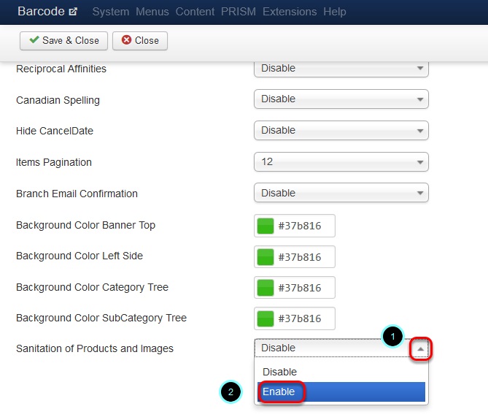Edit the Banner Top hex color value
The height and width of the screenshot is (420, 488).
point(299,226)
